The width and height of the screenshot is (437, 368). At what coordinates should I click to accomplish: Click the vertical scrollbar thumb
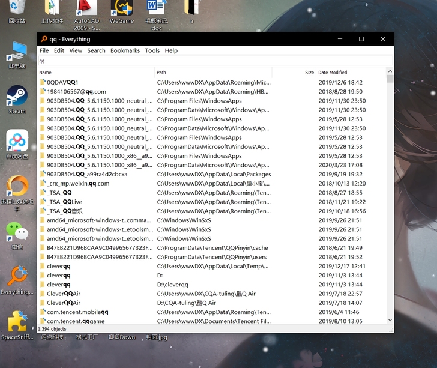click(390, 79)
